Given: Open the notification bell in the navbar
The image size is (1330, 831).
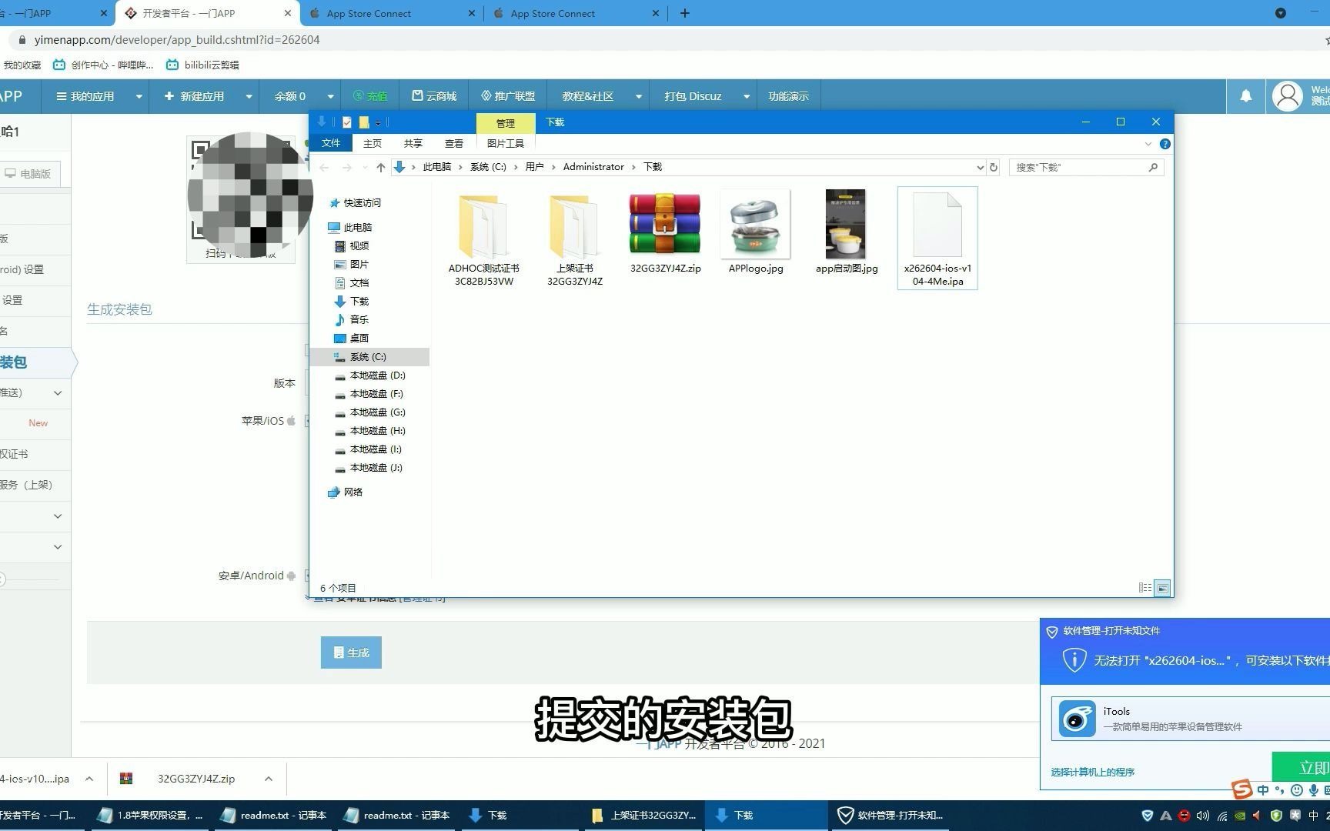Looking at the screenshot, I should click(x=1245, y=95).
